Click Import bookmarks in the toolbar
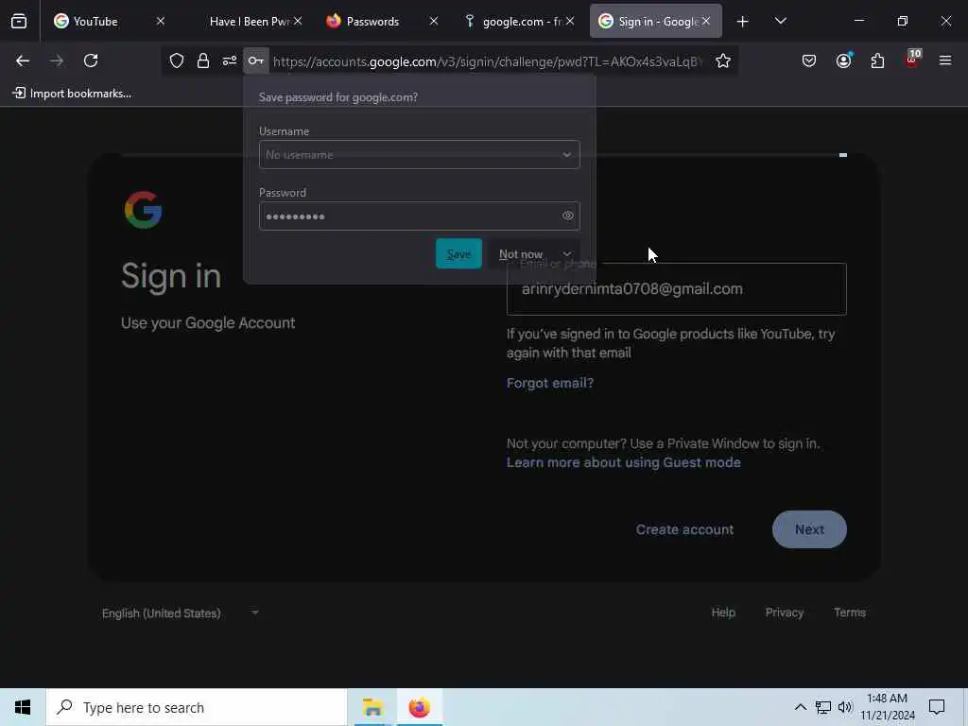This screenshot has height=726, width=968. tap(72, 94)
